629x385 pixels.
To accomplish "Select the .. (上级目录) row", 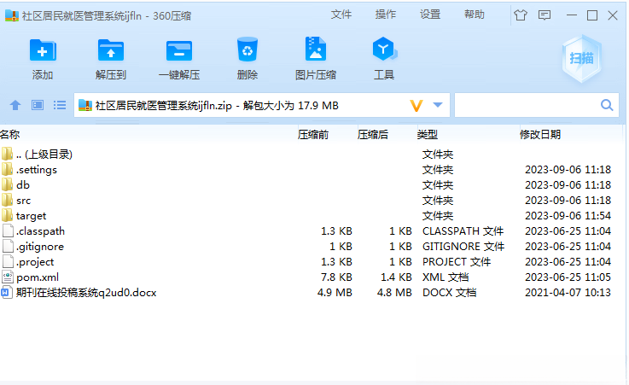I will [313, 154].
